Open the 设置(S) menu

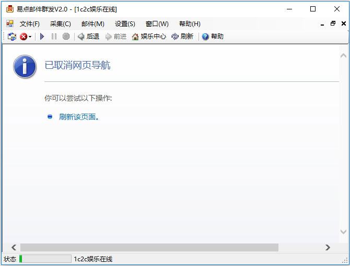125,24
